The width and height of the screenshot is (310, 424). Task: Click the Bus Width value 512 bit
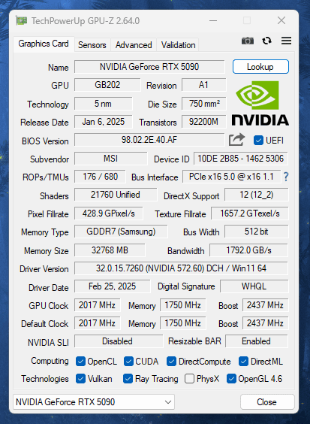coord(257,232)
